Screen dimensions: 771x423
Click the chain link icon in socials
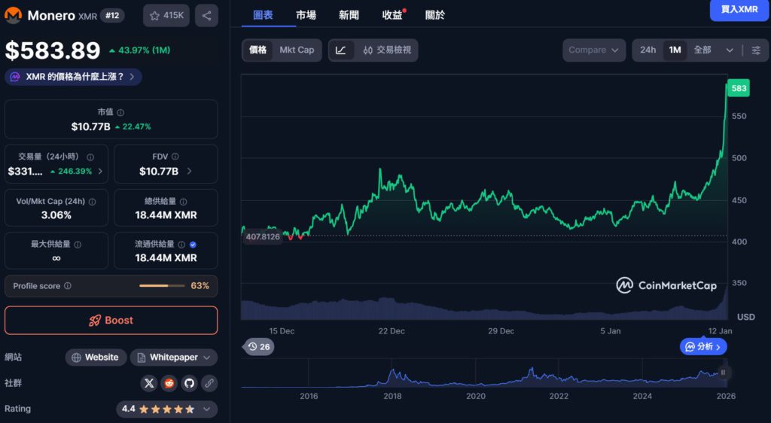click(209, 383)
